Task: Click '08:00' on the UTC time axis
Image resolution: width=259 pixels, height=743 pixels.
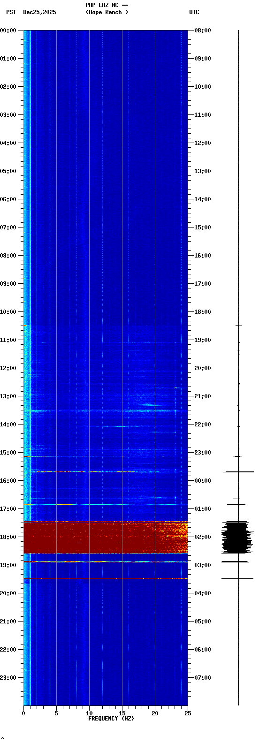Action: point(203,30)
